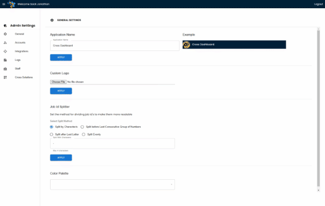Image resolution: width=325 pixels, height=206 pixels.
Task: Click the 'Select Split Method' label
Action: [61, 121]
